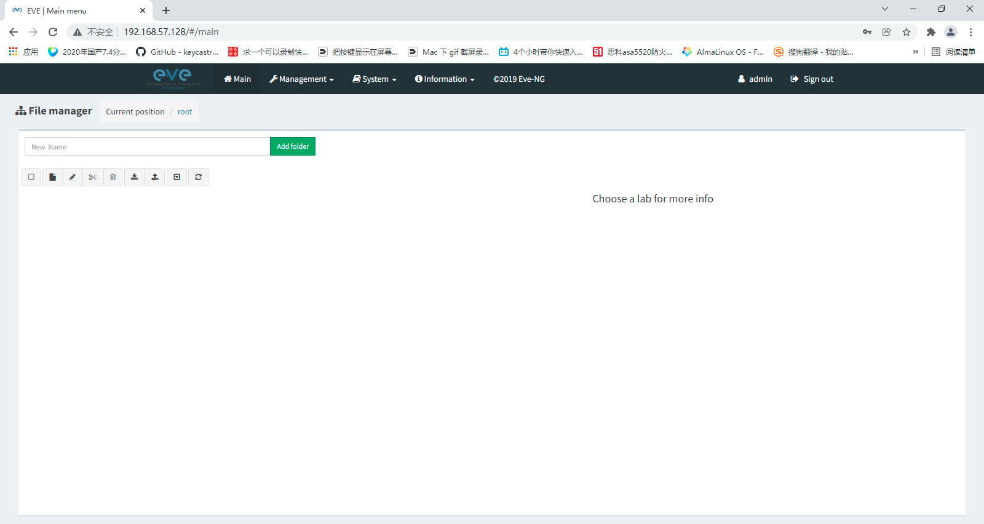Viewport: 984px width, 524px height.
Task: Open the GitHub keycastr bookmark
Action: tap(177, 52)
